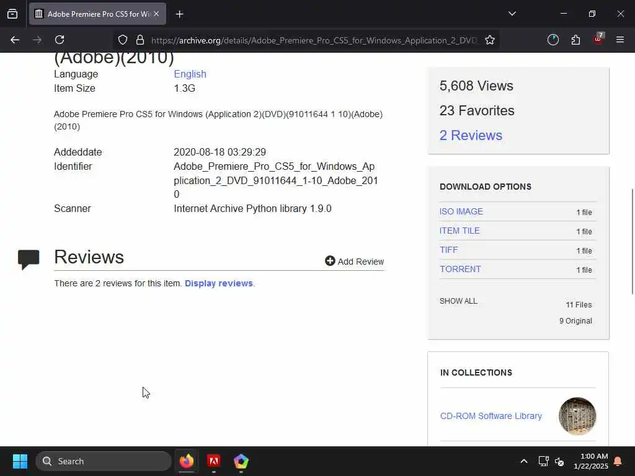Show hidden system tray icons
635x476 pixels.
[x=523, y=461]
